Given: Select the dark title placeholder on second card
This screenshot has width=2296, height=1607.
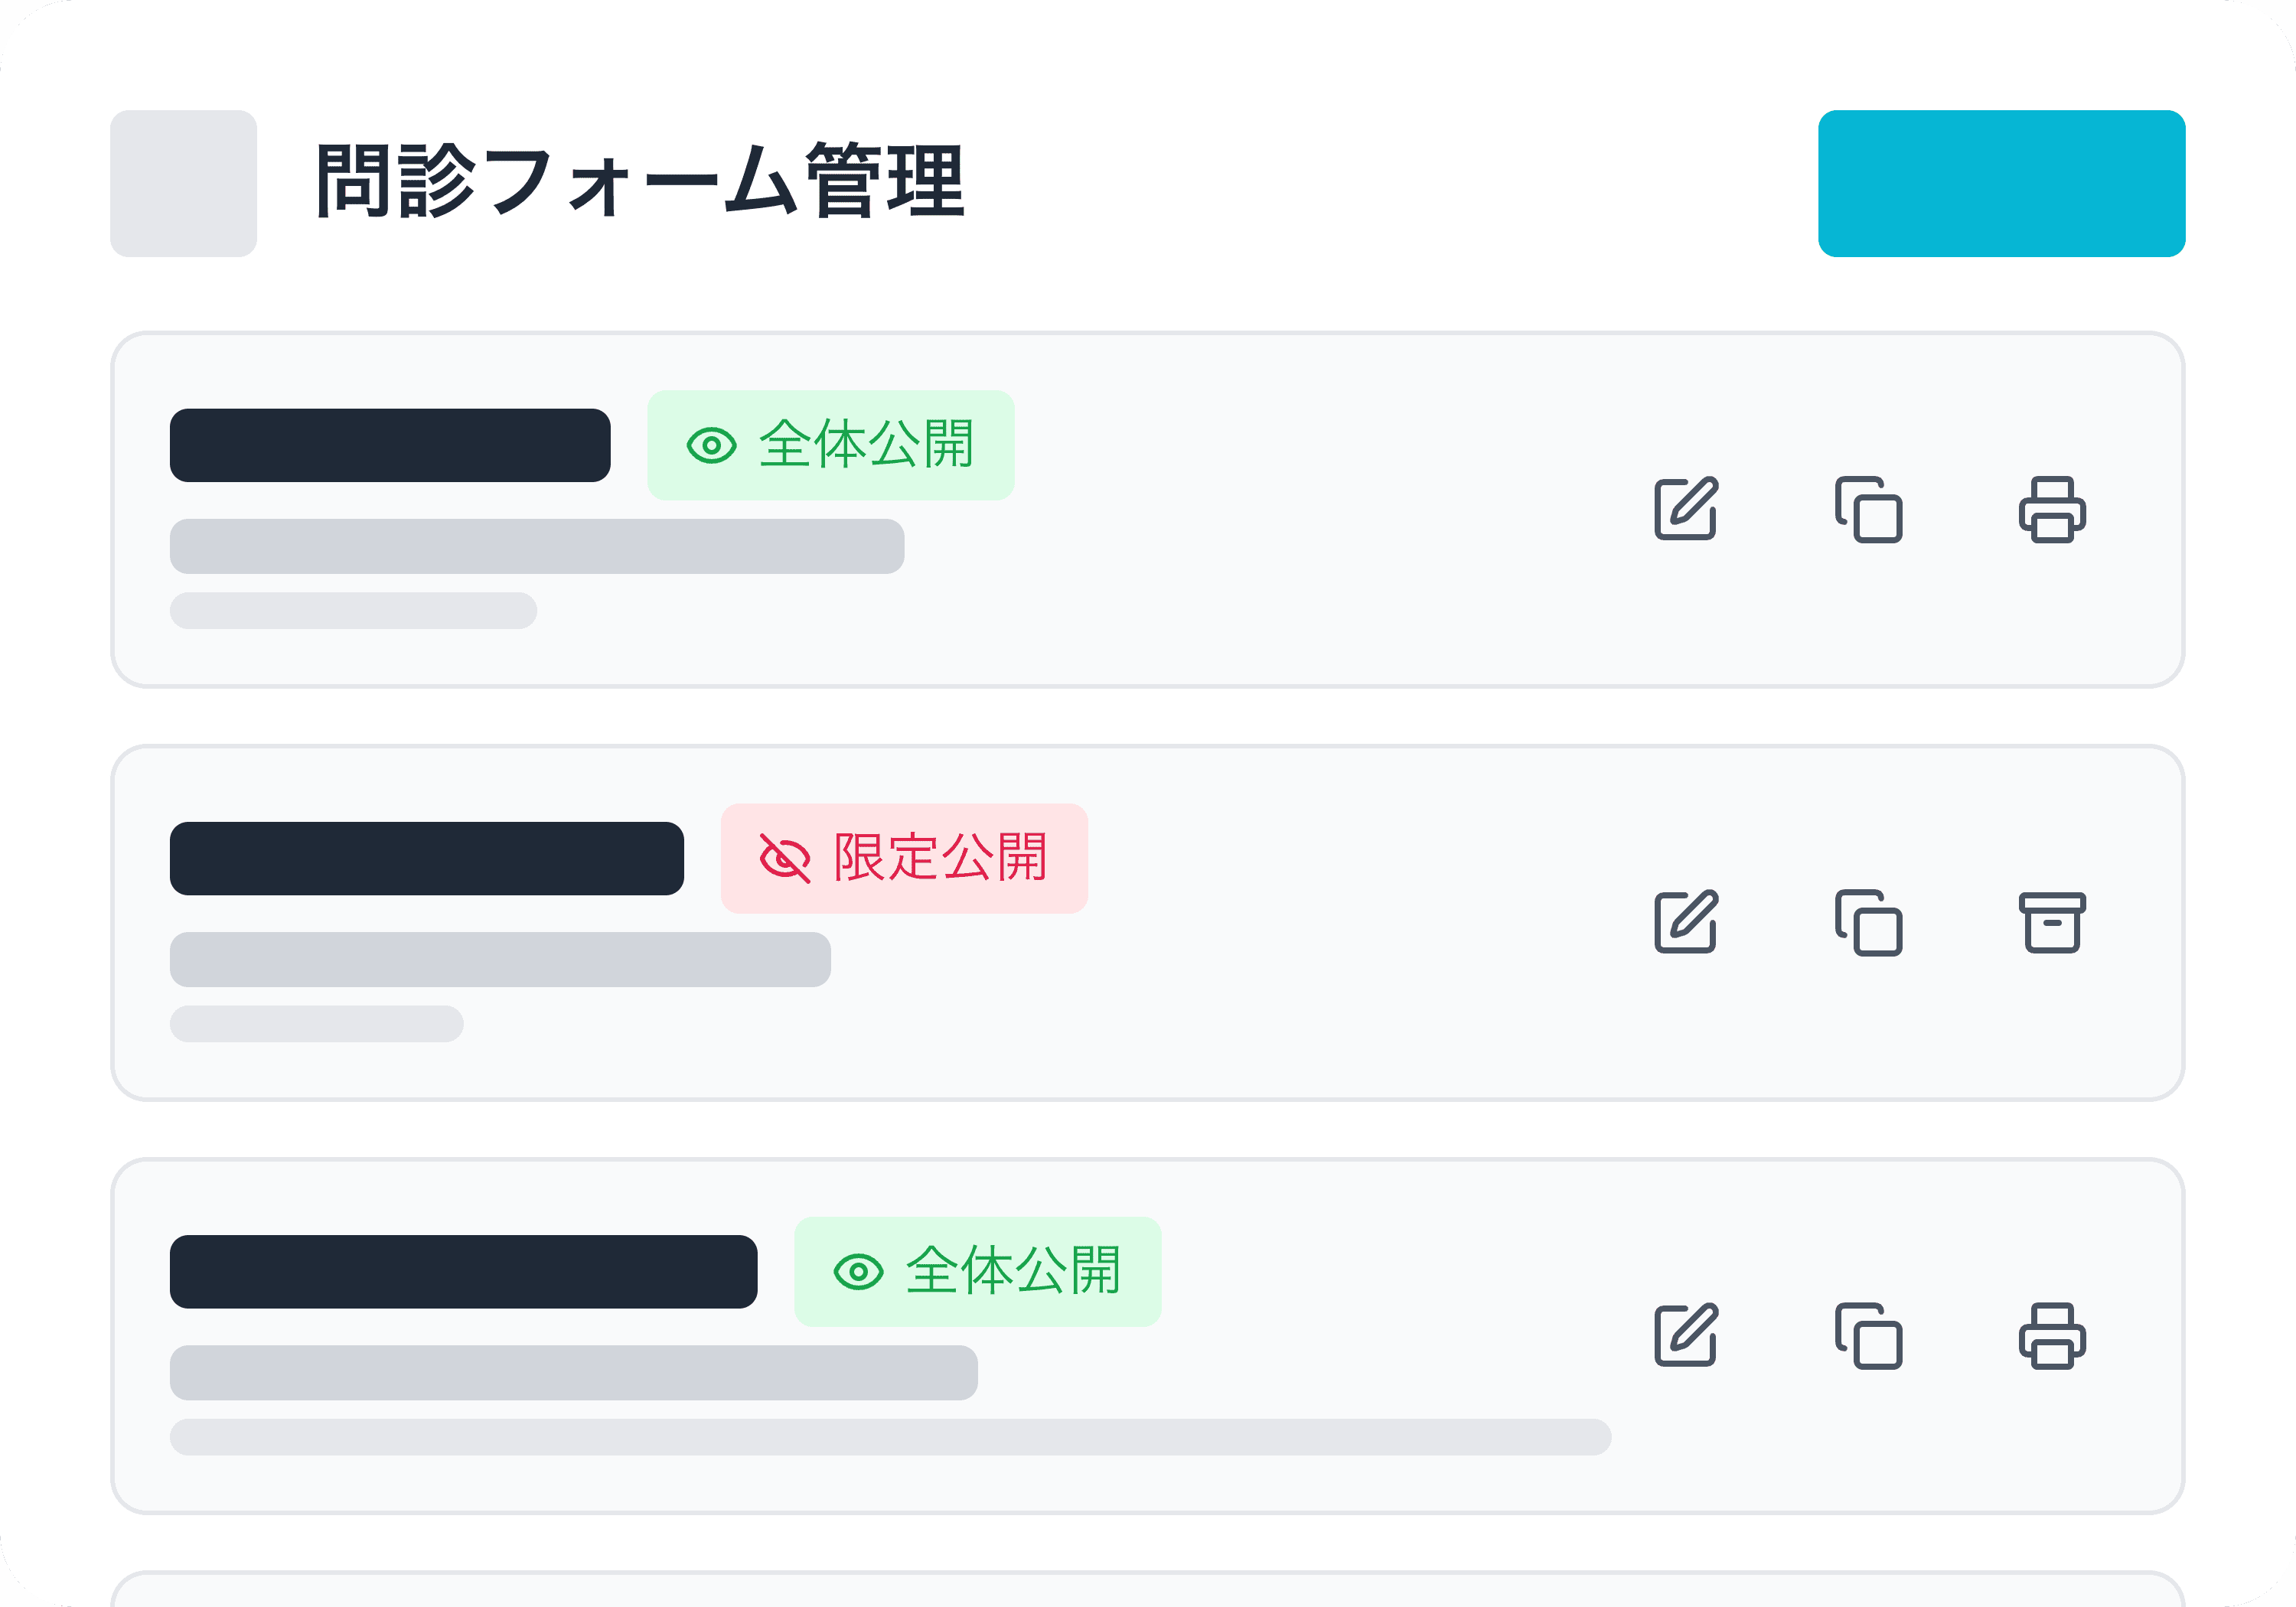Looking at the screenshot, I should [427, 857].
